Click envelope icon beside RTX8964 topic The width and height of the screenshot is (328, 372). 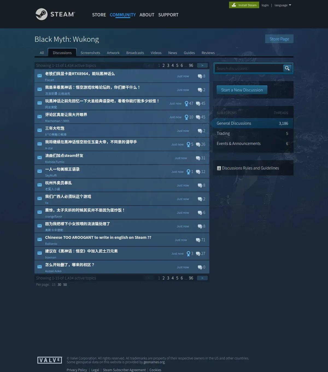pyautogui.click(x=40, y=76)
